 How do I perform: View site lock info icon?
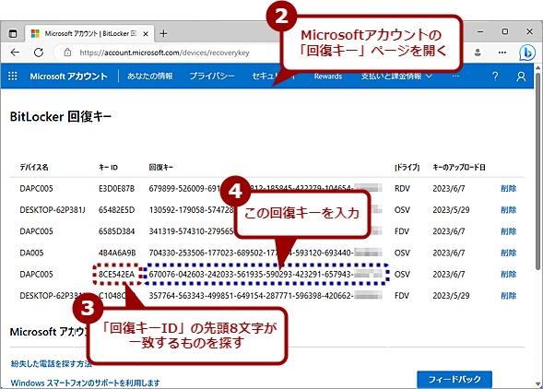click(x=67, y=53)
